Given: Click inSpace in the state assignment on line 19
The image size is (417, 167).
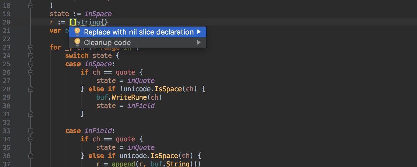Looking at the screenshot, I should click(x=98, y=14).
